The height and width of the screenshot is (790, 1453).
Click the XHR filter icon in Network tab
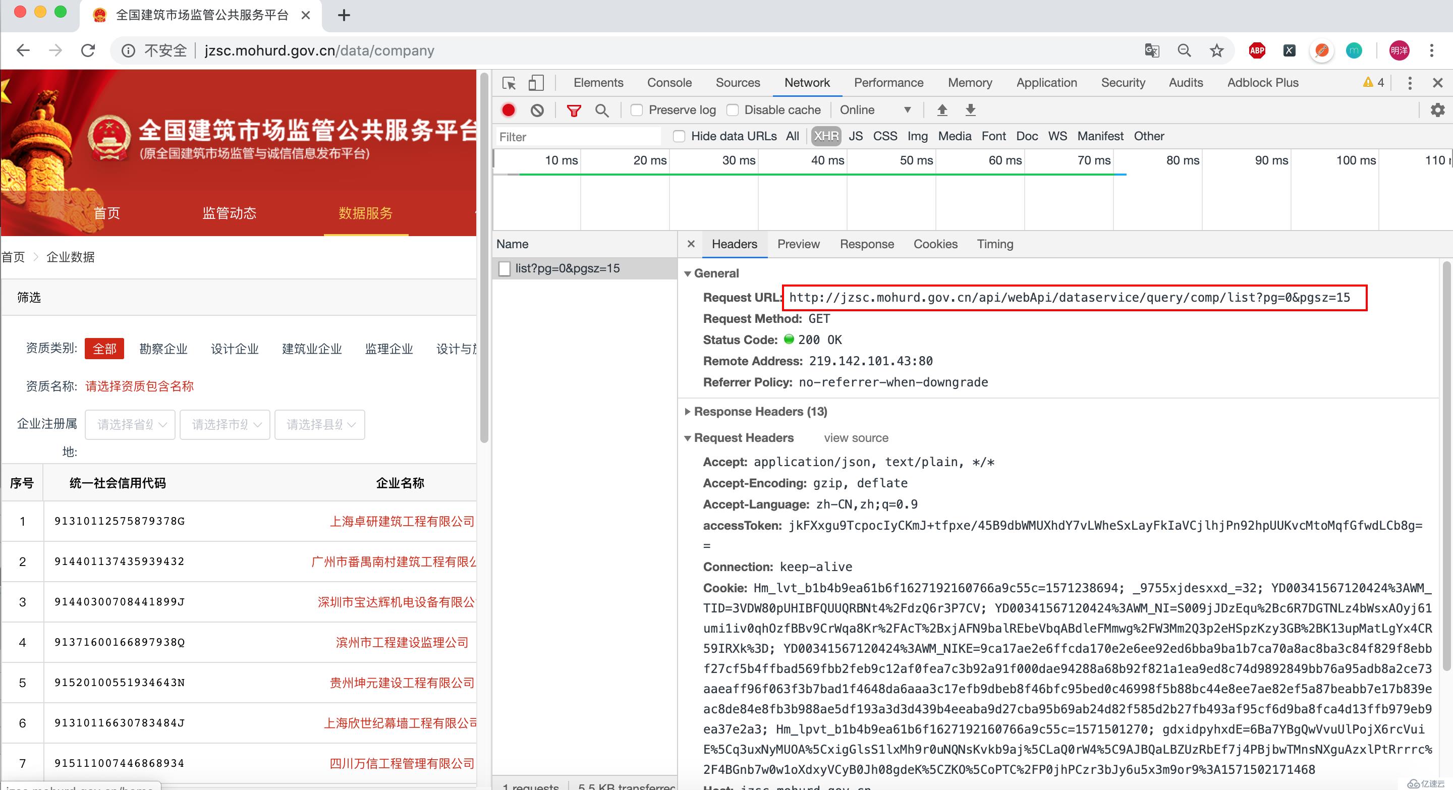coord(825,136)
